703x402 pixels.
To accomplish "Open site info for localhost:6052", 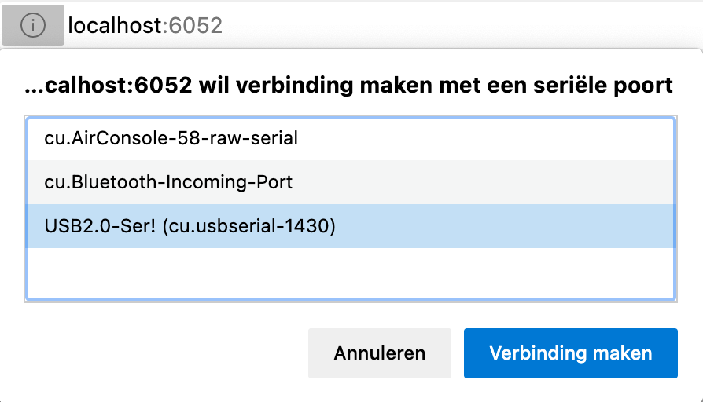I will click(x=33, y=25).
